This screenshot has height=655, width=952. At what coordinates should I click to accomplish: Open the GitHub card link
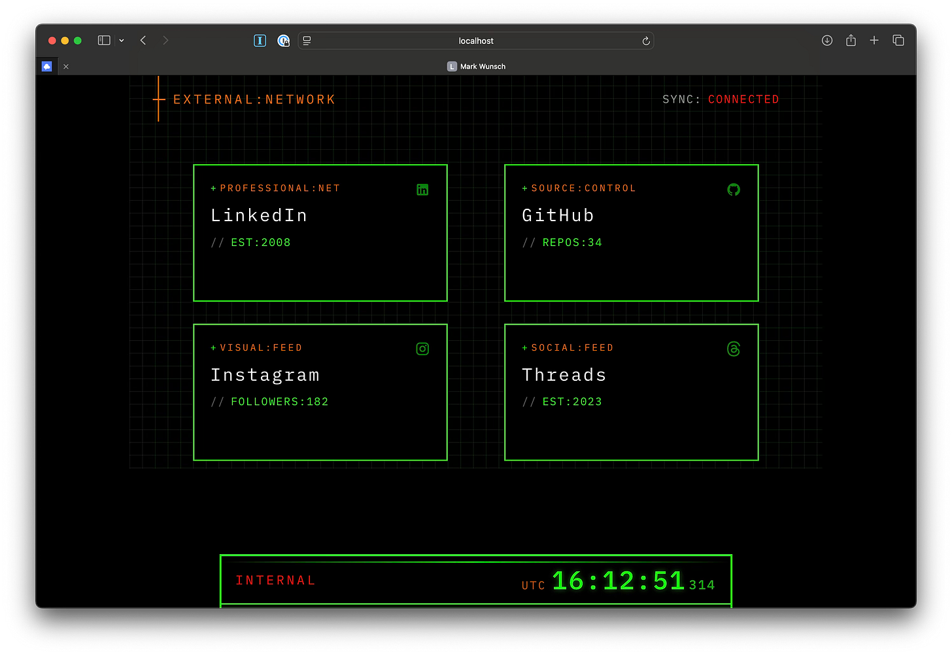[632, 233]
